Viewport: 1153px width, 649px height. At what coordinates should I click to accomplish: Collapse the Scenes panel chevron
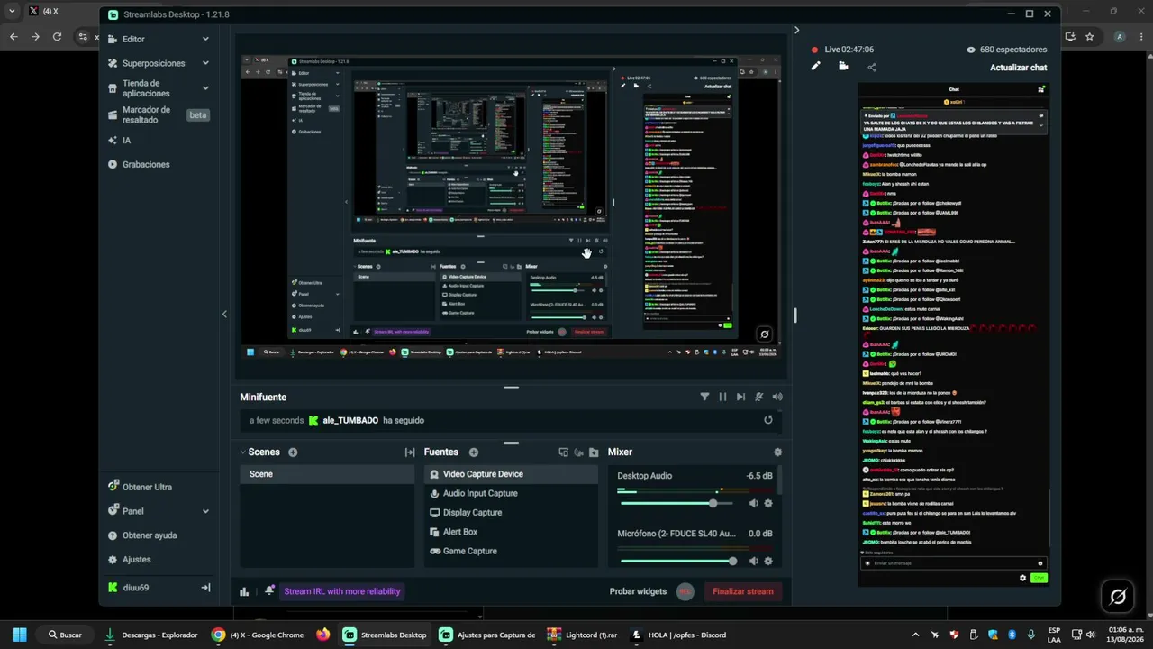coord(242,452)
